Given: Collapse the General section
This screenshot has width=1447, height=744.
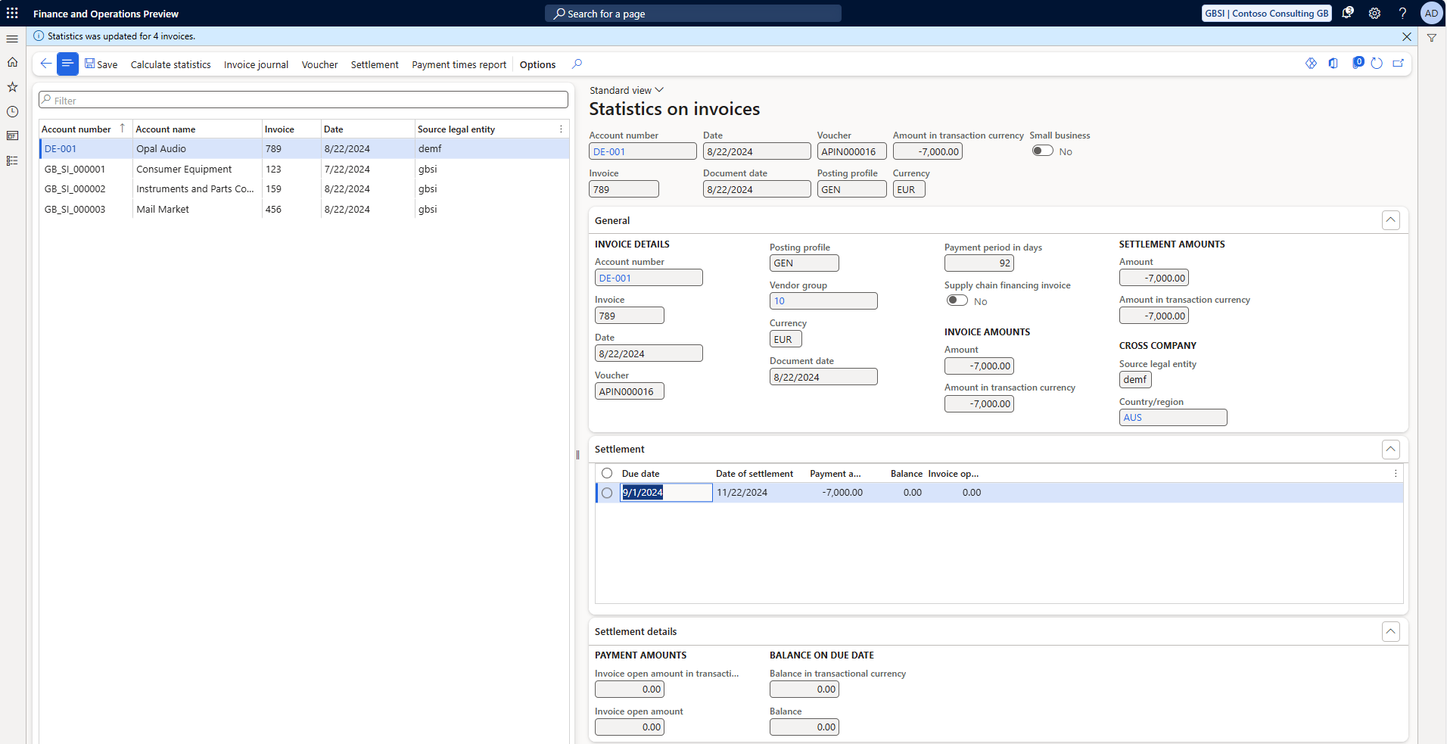Looking at the screenshot, I should [x=1390, y=220].
